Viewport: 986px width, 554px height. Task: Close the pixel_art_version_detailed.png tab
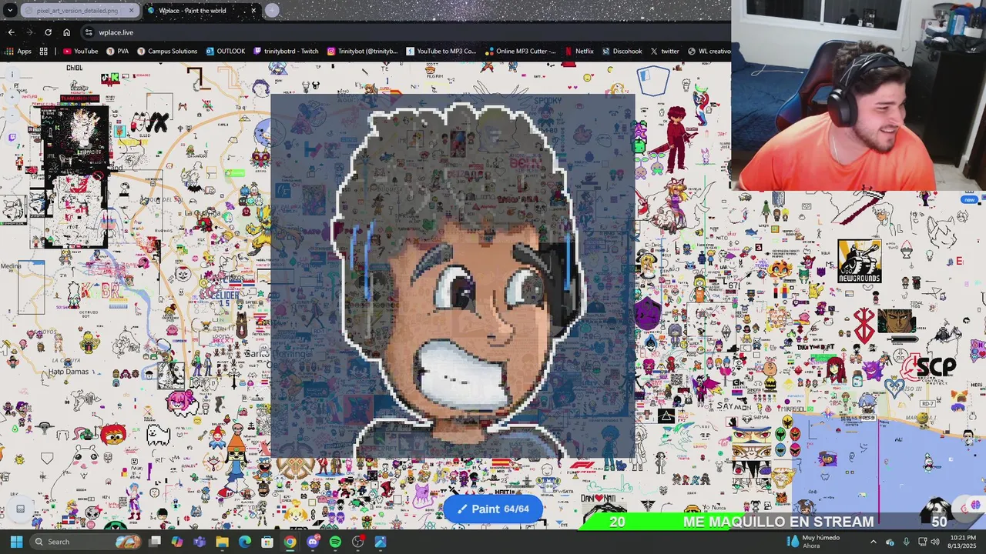click(x=132, y=11)
